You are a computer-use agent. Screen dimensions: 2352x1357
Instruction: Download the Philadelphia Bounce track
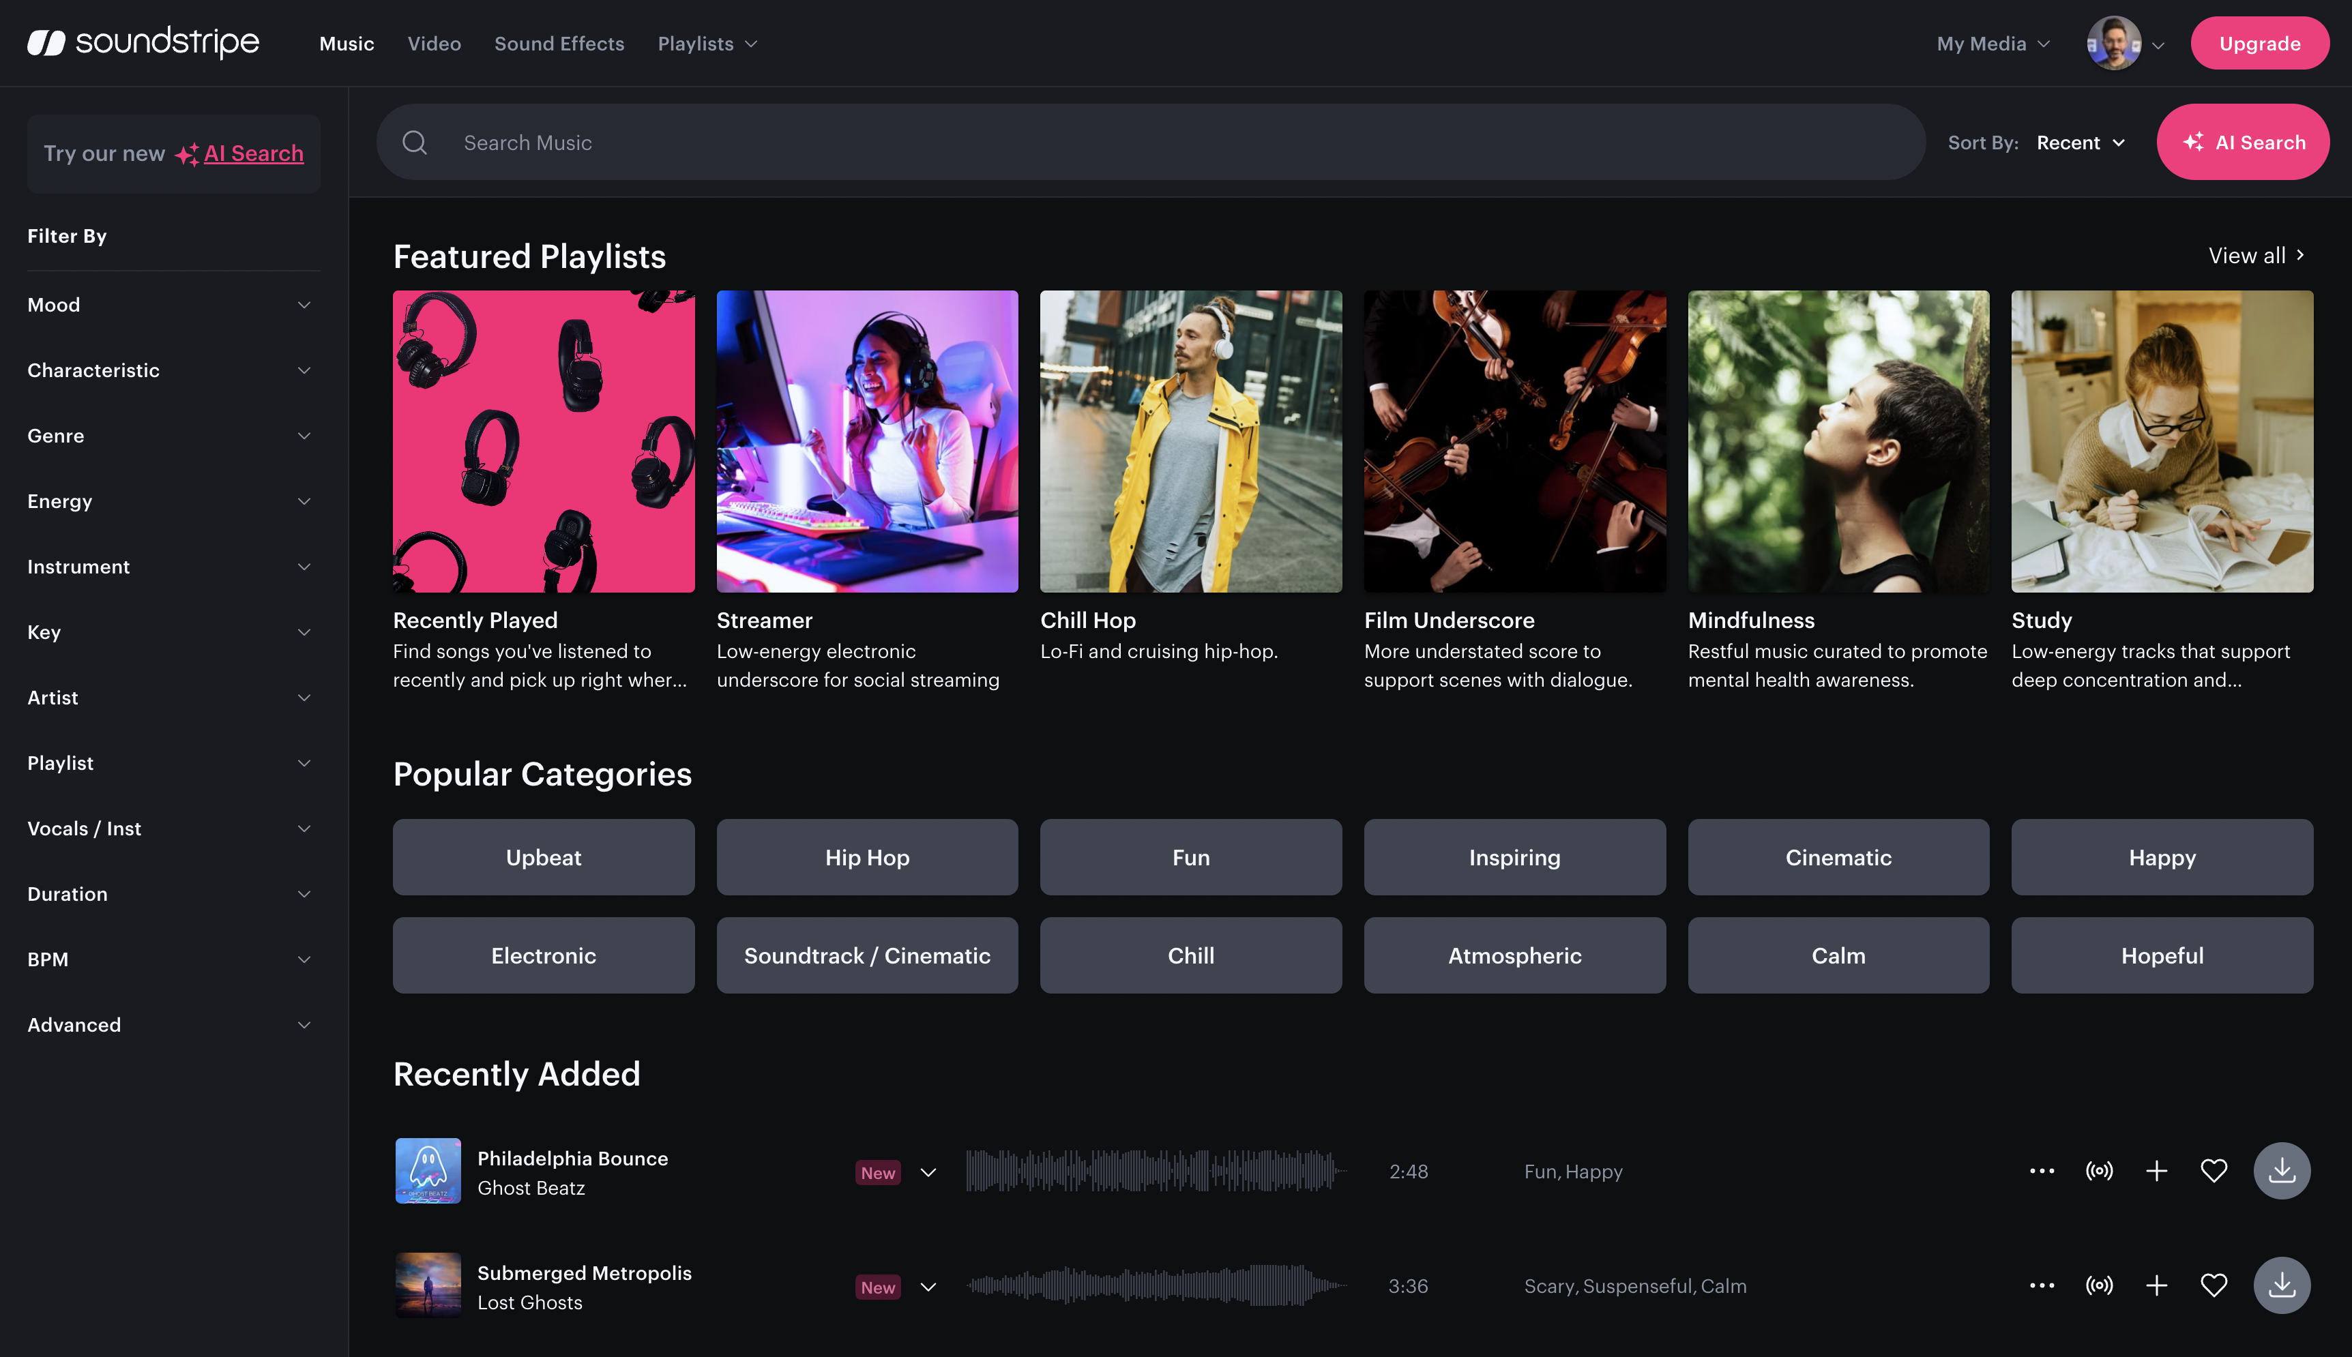pos(2281,1171)
